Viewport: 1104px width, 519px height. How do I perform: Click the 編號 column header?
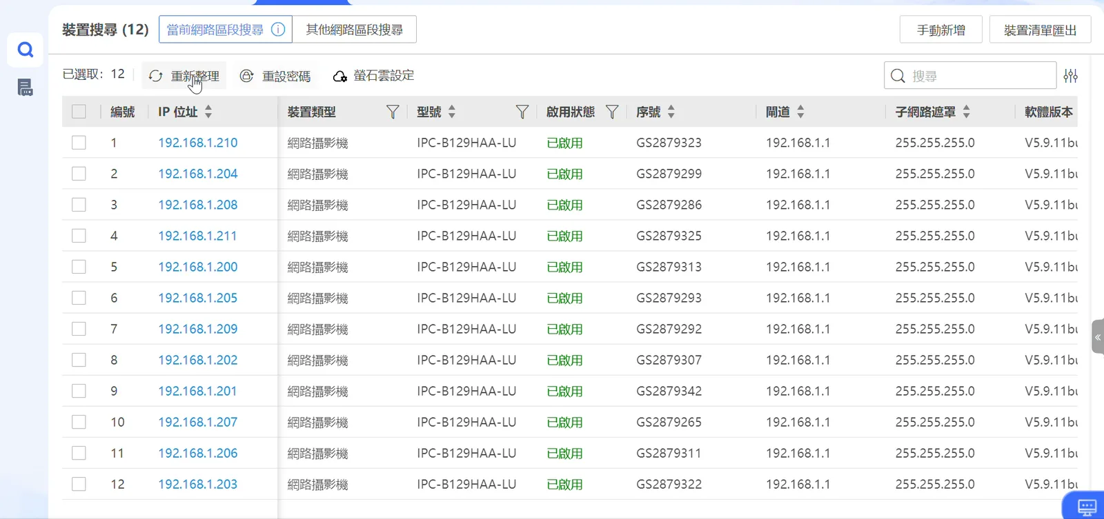[123, 112]
